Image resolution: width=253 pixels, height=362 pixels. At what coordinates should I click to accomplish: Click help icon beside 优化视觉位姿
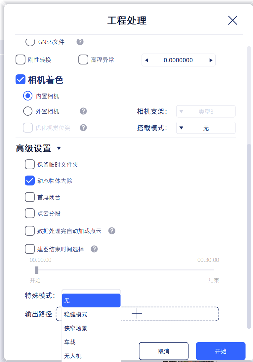coord(83,128)
